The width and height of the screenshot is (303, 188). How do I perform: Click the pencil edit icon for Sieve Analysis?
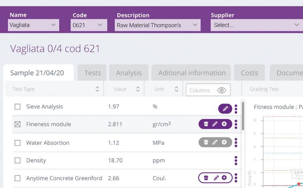pyautogui.click(x=225, y=109)
